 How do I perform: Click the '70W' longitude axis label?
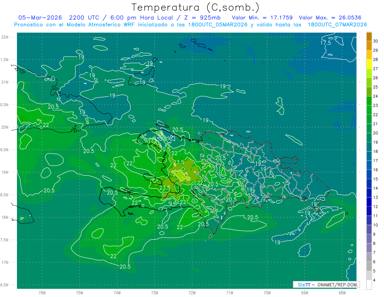tap(267, 293)
